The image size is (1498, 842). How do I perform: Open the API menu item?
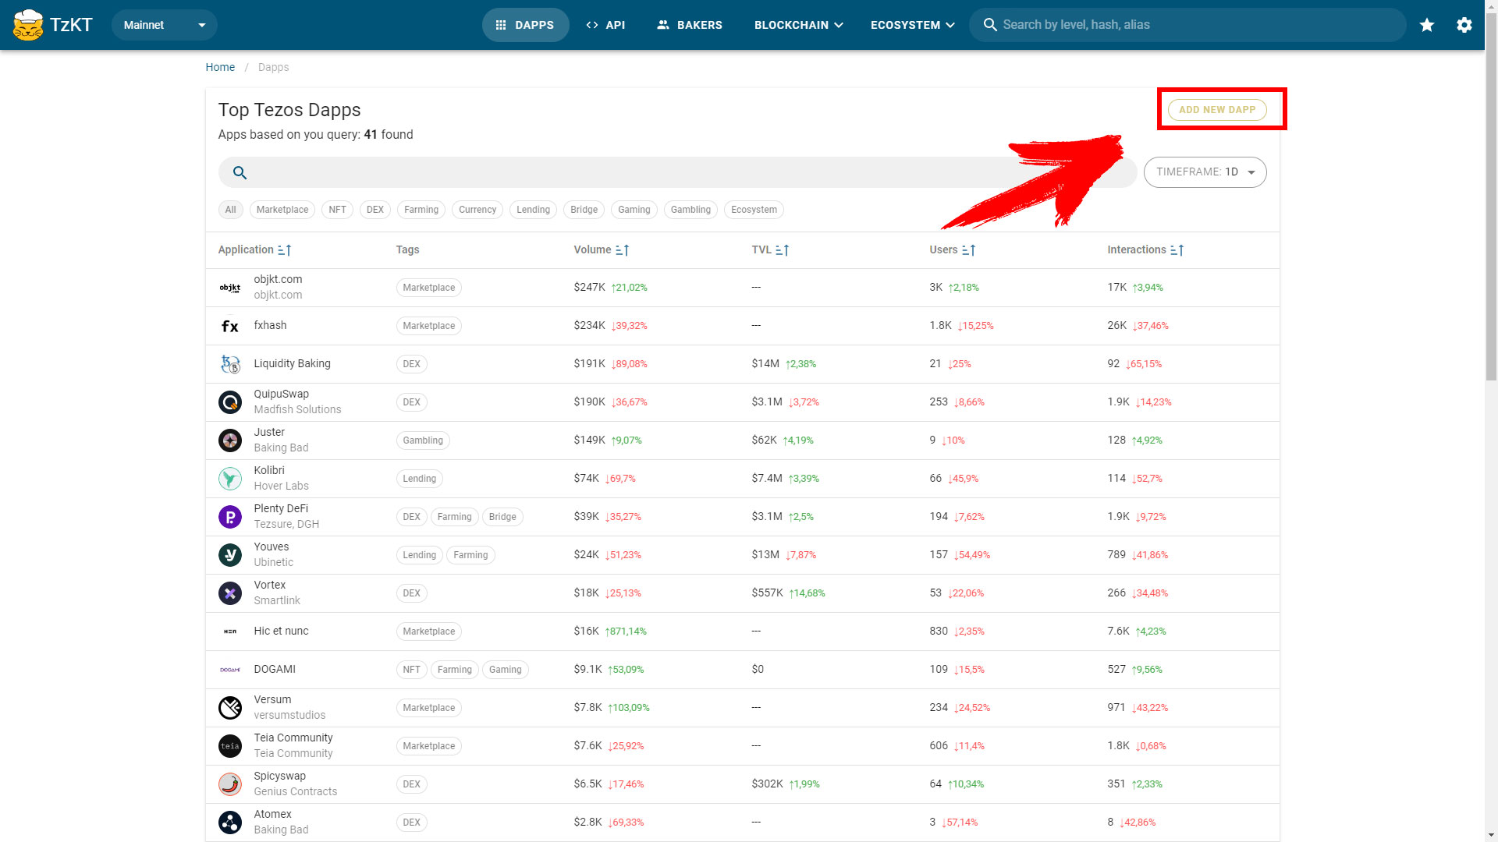(x=605, y=25)
